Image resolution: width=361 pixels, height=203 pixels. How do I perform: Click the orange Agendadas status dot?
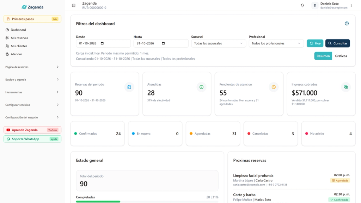(191, 134)
